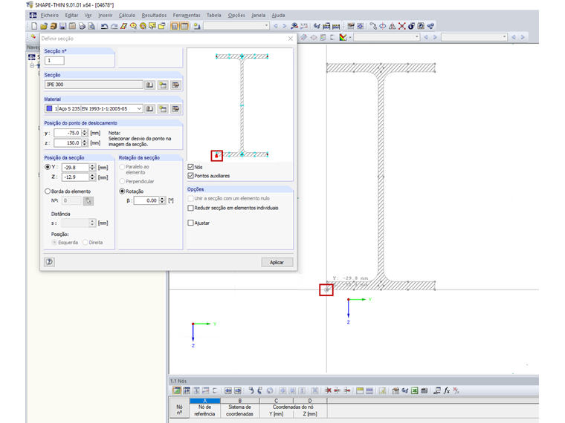
Task: Open the first combo box in the second toolbar
Action: [387, 37]
